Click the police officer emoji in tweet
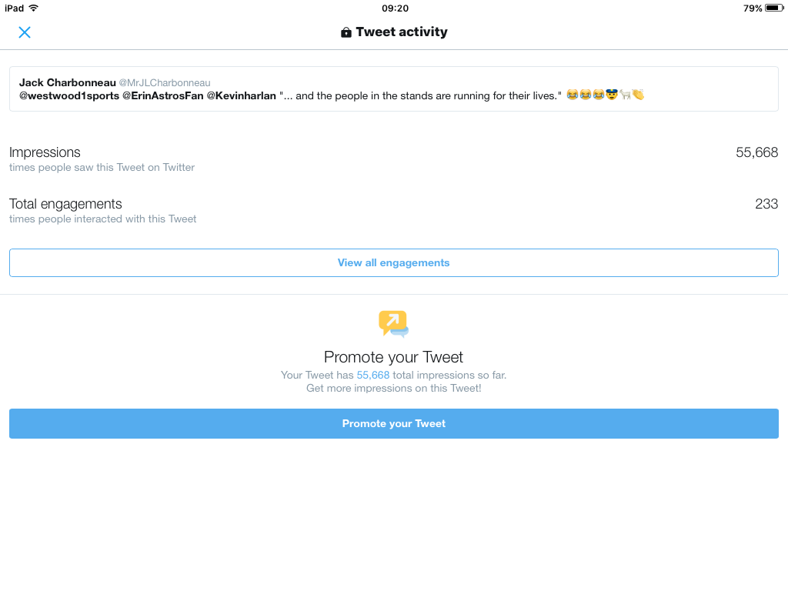 (x=612, y=95)
